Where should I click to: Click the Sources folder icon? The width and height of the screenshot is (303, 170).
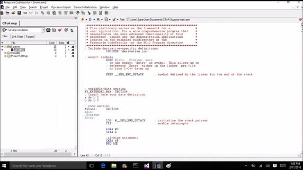coord(9,47)
